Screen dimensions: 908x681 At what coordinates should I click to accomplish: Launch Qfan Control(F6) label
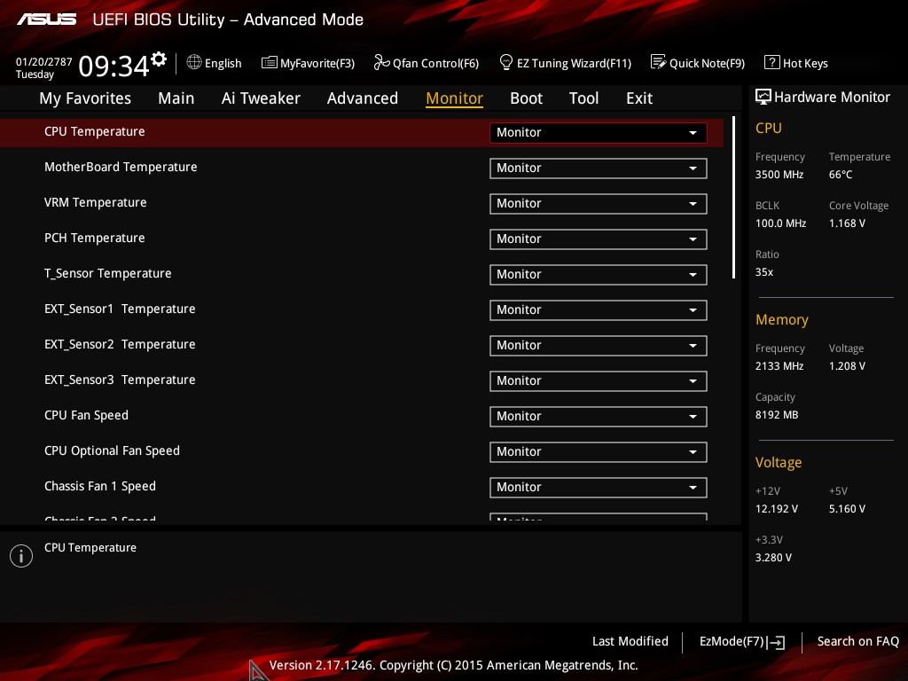(435, 63)
